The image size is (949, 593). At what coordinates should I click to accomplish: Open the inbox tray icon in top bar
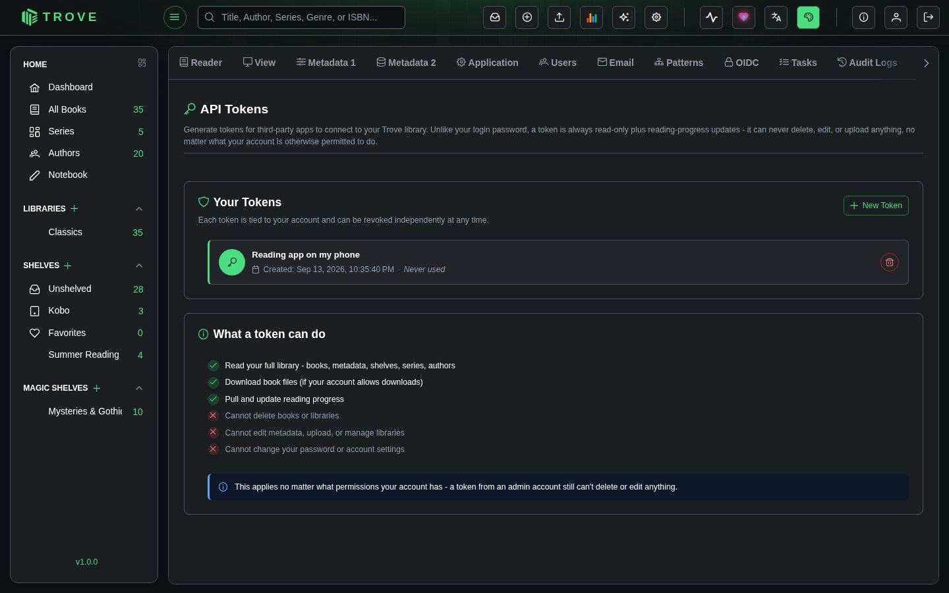[495, 17]
